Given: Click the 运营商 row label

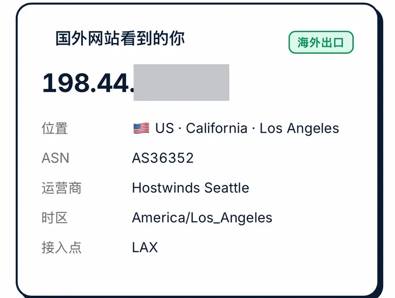Looking at the screenshot, I should 61,188.
